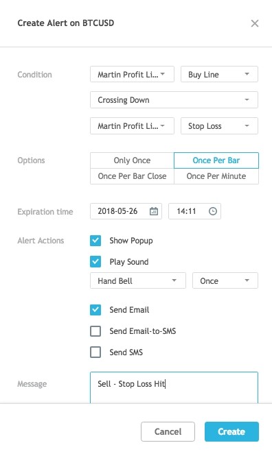The width and height of the screenshot is (272, 456).
Task: Open the clock icon for expiration time
Action: [213, 211]
